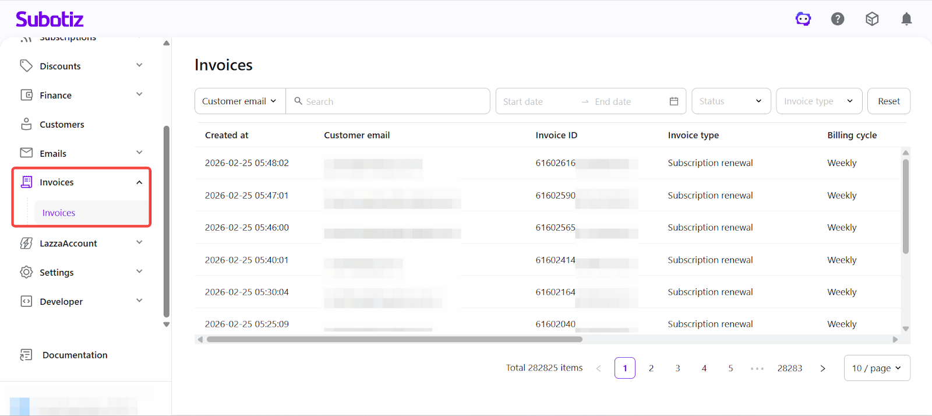Open the Invoice type filter dropdown
Screen dimensions: 932x416
coord(818,101)
